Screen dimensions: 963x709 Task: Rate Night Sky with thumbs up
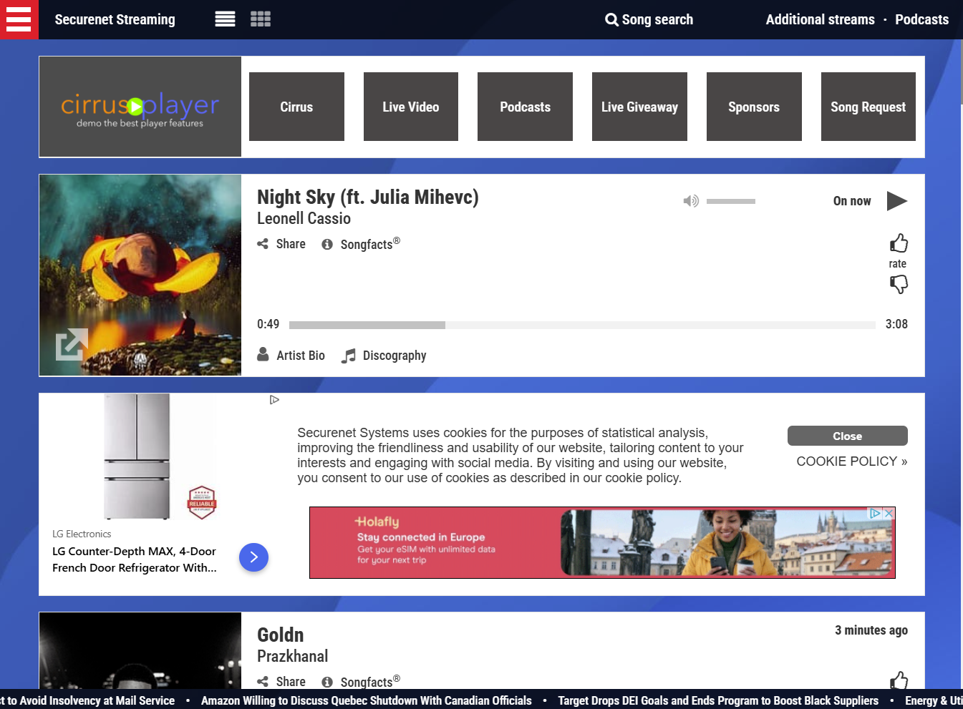[x=899, y=243]
